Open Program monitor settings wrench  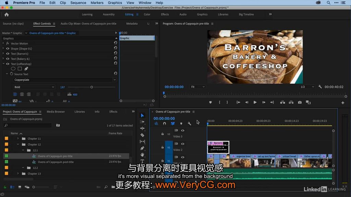pos(320,87)
